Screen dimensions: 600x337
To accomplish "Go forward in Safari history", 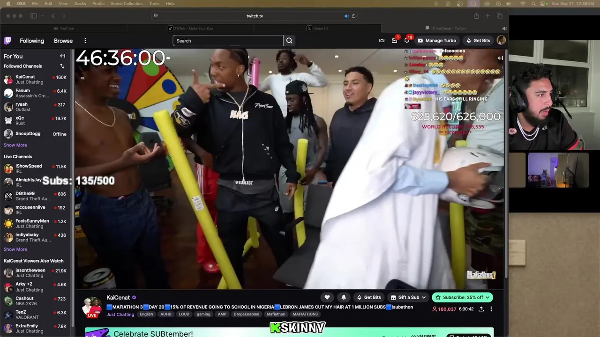I will (x=64, y=16).
